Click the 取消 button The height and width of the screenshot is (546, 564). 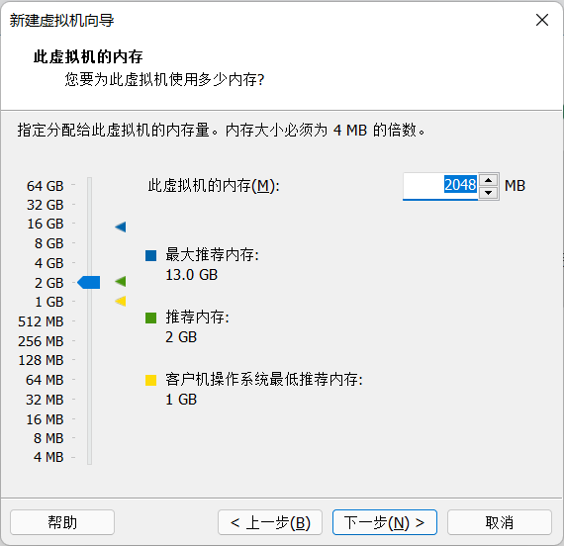point(500,522)
